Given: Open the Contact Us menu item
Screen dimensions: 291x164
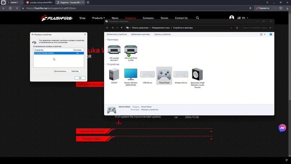Looking at the screenshot, I should [x=181, y=18].
